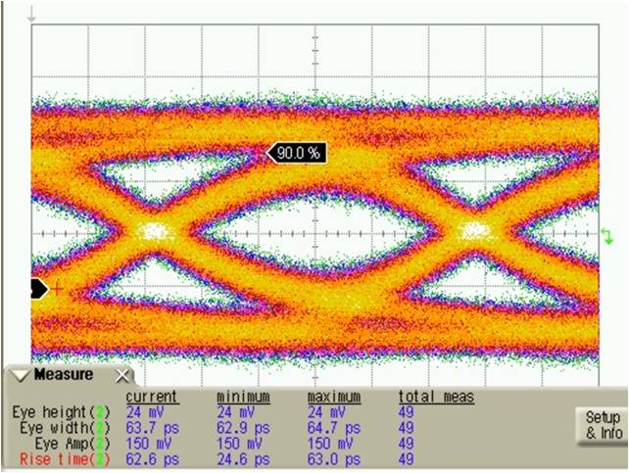Click the 'current' column header
629x473 pixels.
pos(152,397)
